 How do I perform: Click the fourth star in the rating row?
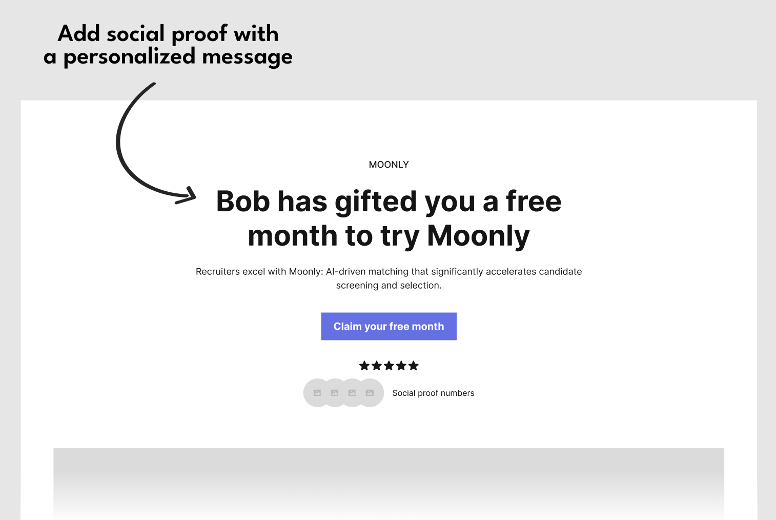pos(401,366)
